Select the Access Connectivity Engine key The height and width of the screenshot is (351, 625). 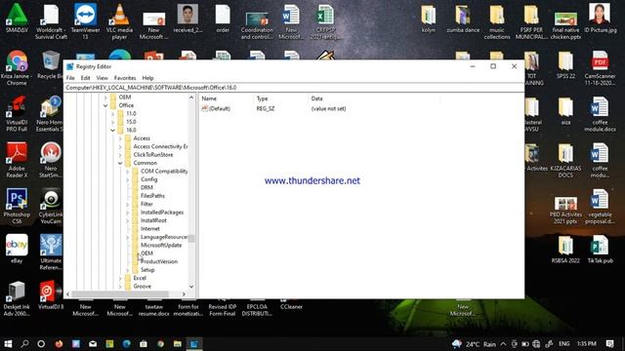[x=160, y=146]
